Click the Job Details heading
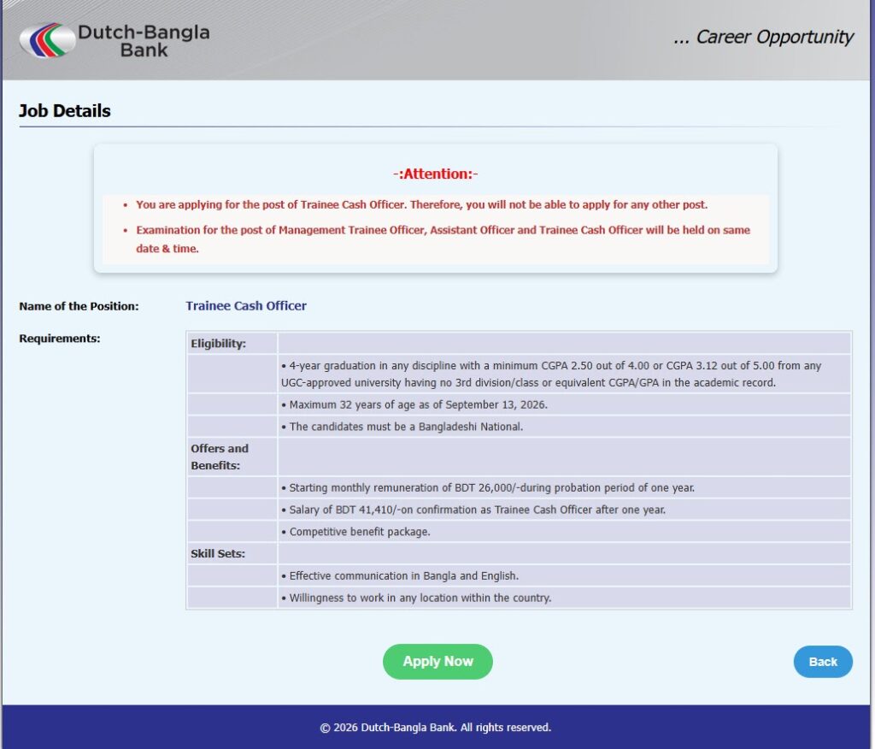The image size is (875, 749). point(65,110)
